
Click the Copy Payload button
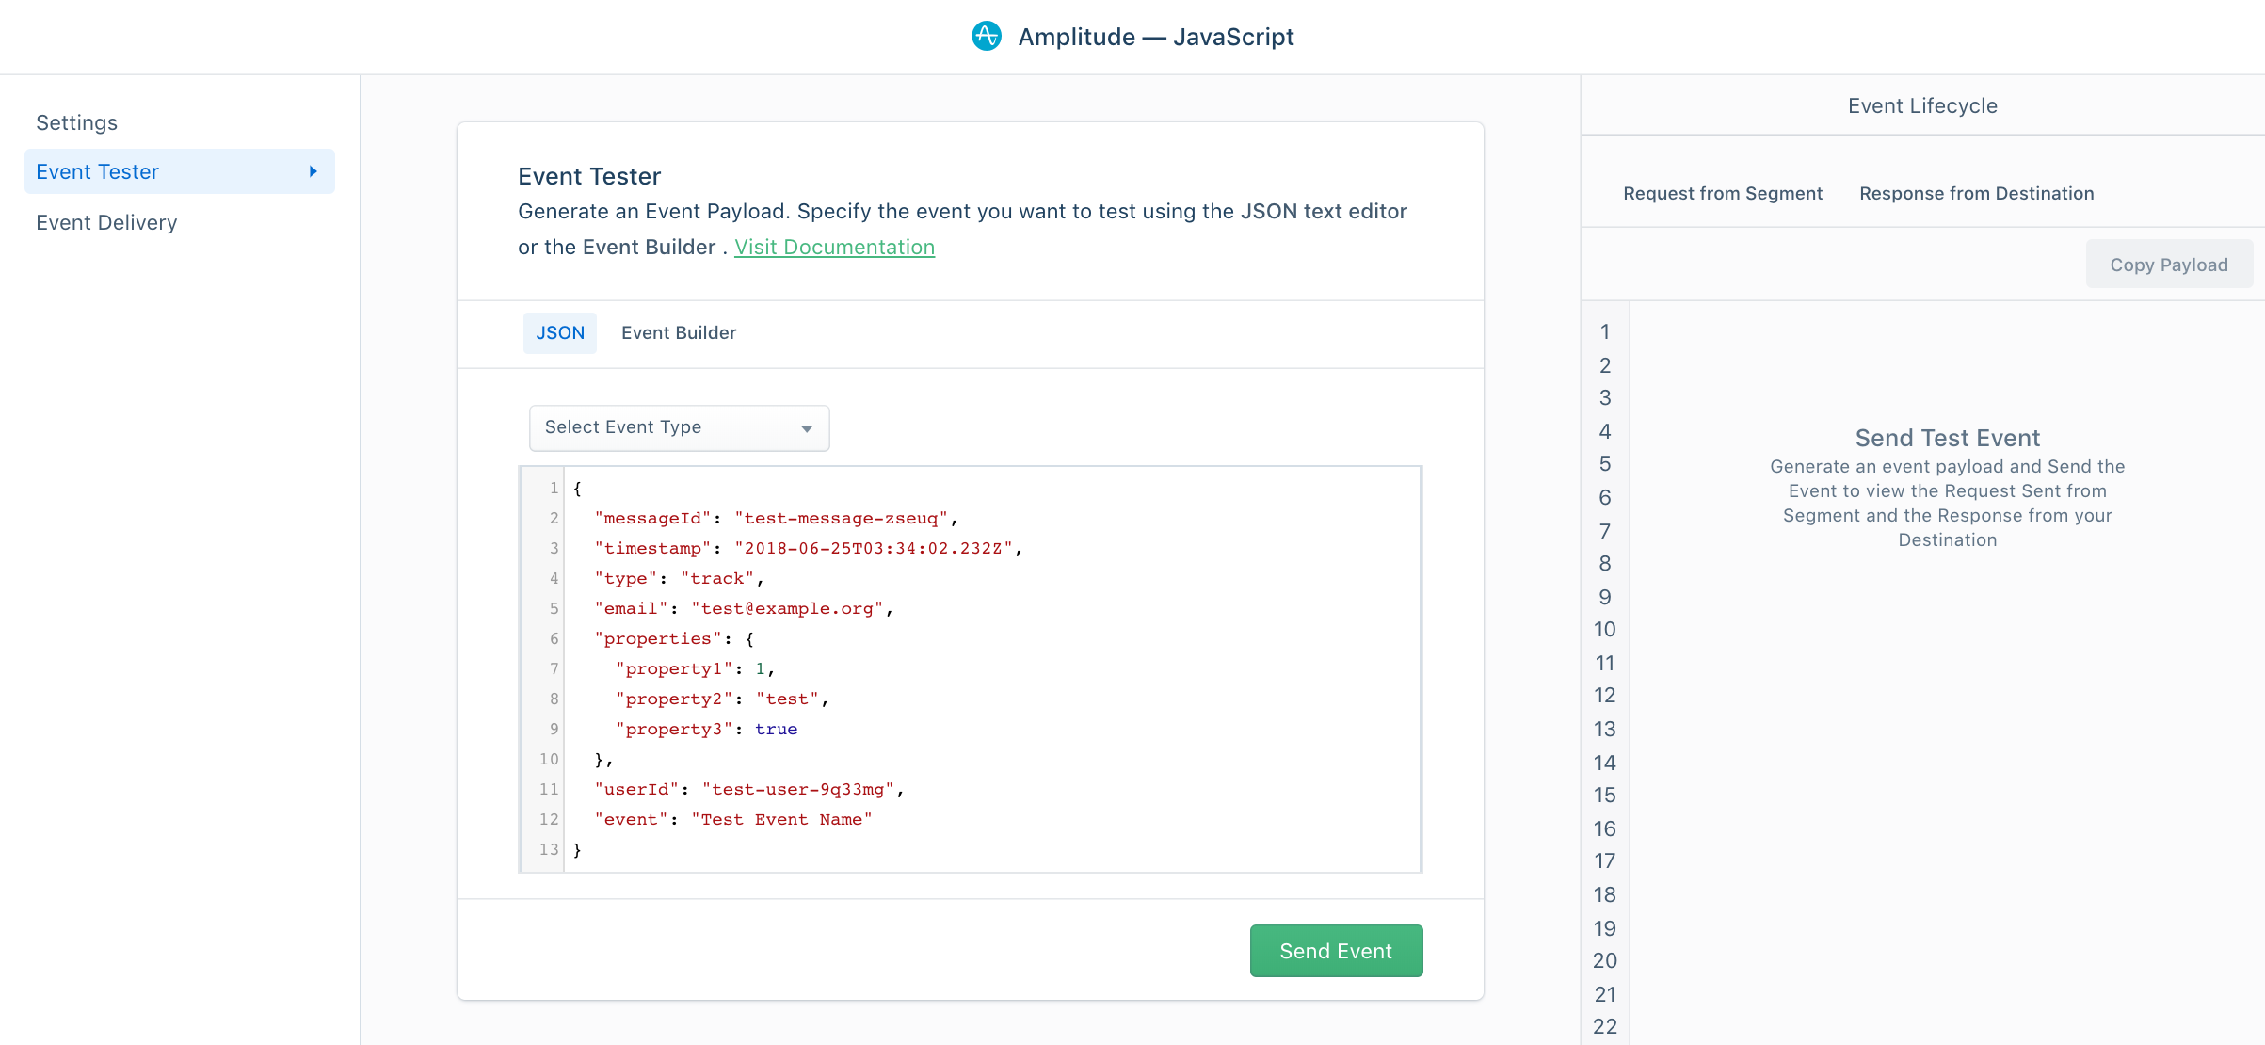pos(2168,265)
